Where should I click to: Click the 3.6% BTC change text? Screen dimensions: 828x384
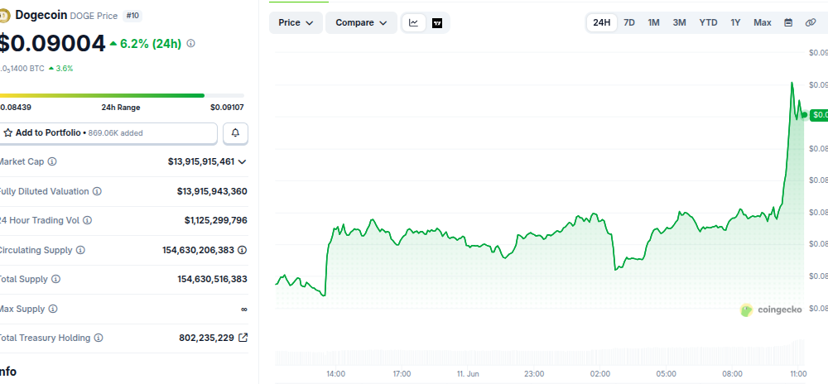tap(65, 69)
